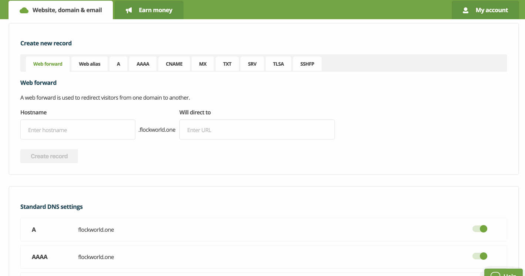Focus the Enter URL field

[x=257, y=130]
